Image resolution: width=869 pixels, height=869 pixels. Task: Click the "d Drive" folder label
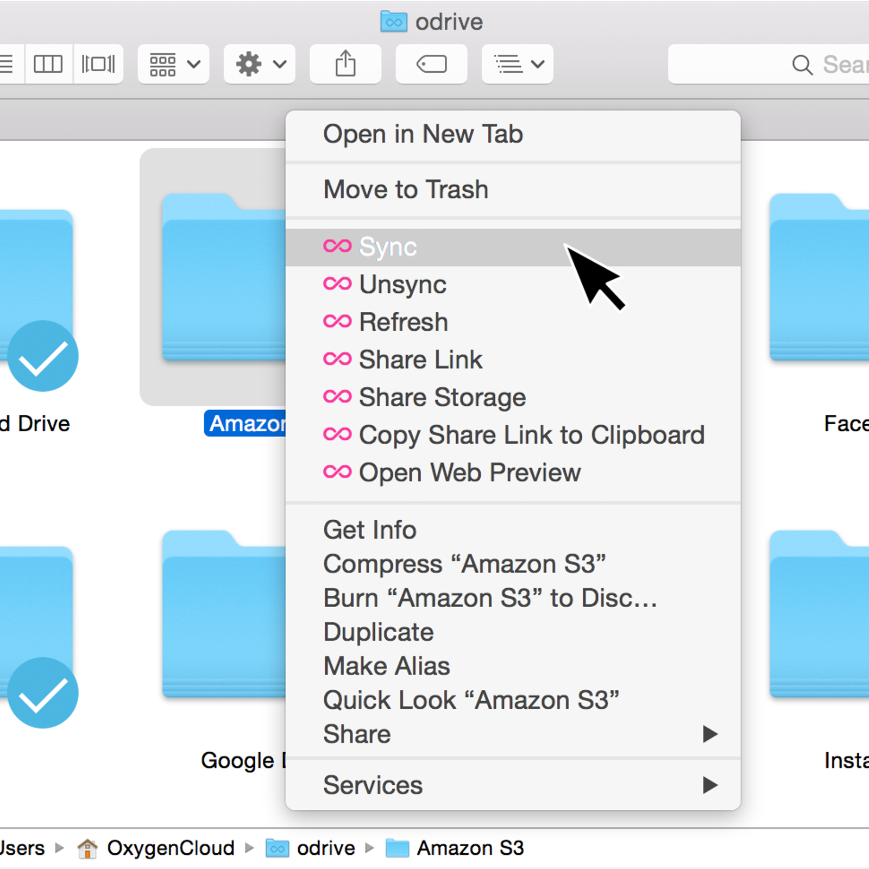[35, 424]
